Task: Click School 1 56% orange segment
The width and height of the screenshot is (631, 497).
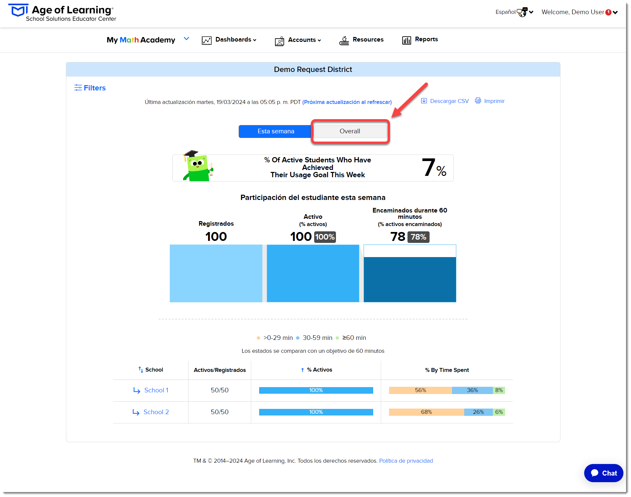Action: click(x=420, y=390)
